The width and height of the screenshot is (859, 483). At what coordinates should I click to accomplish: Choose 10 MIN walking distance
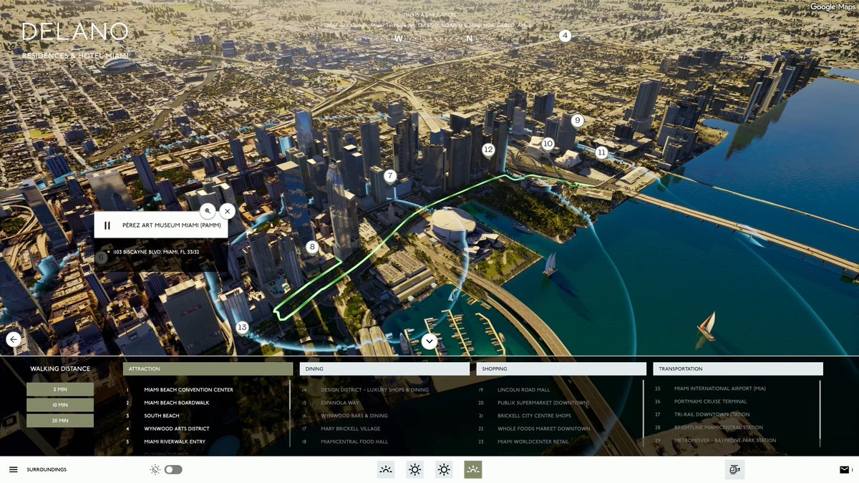click(x=60, y=405)
